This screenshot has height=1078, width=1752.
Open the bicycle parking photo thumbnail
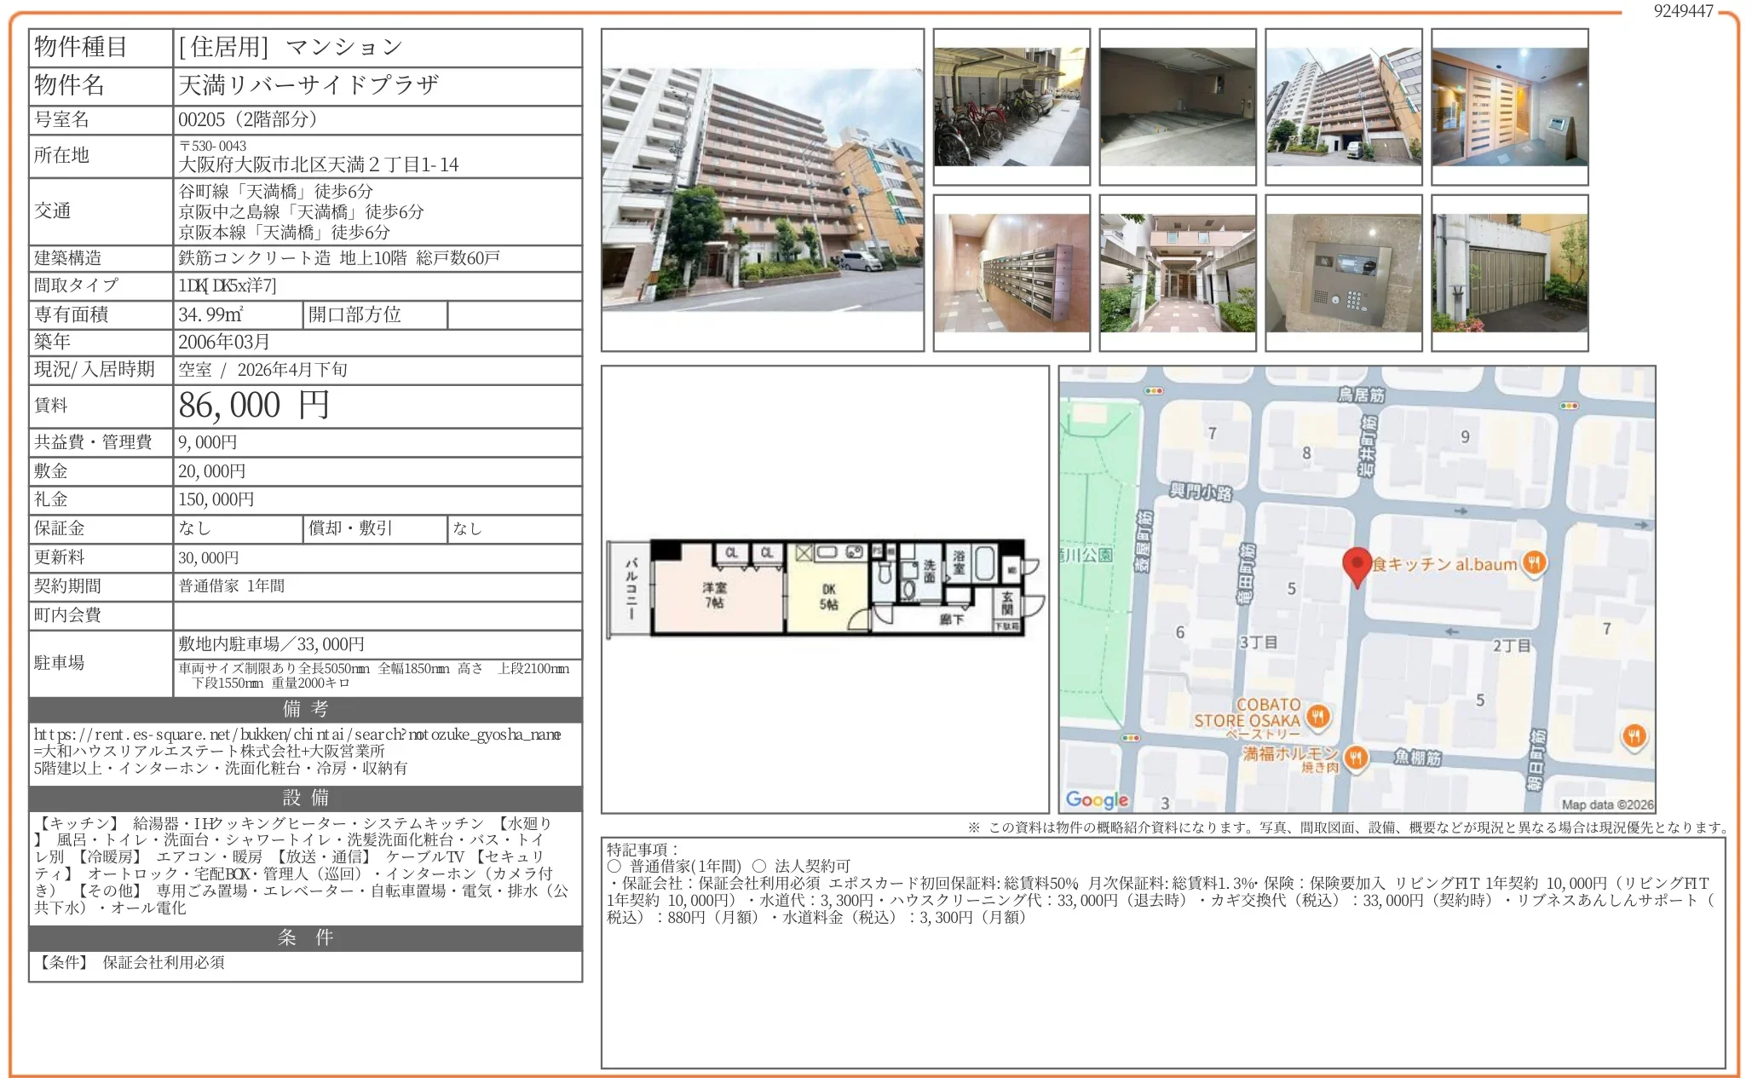pyautogui.click(x=1011, y=107)
